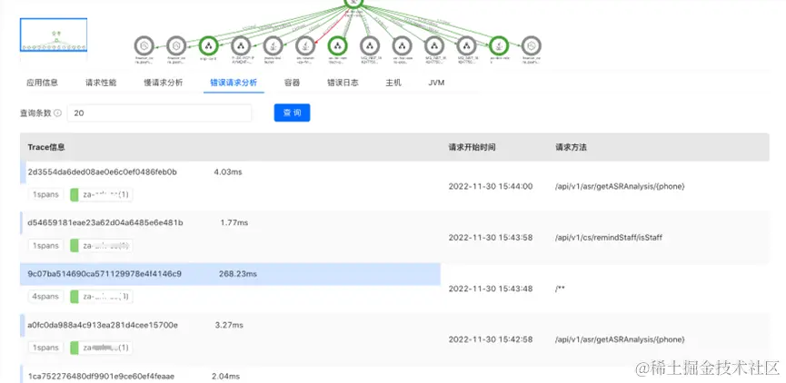Open the JVM tab
This screenshot has width=786, height=383.
[437, 83]
